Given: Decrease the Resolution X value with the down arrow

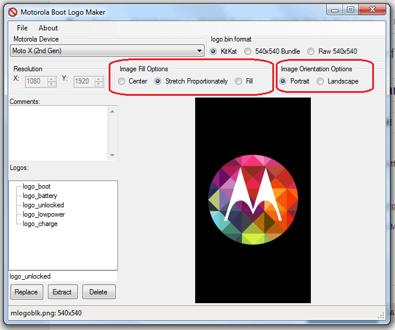Looking at the screenshot, I should coord(51,84).
